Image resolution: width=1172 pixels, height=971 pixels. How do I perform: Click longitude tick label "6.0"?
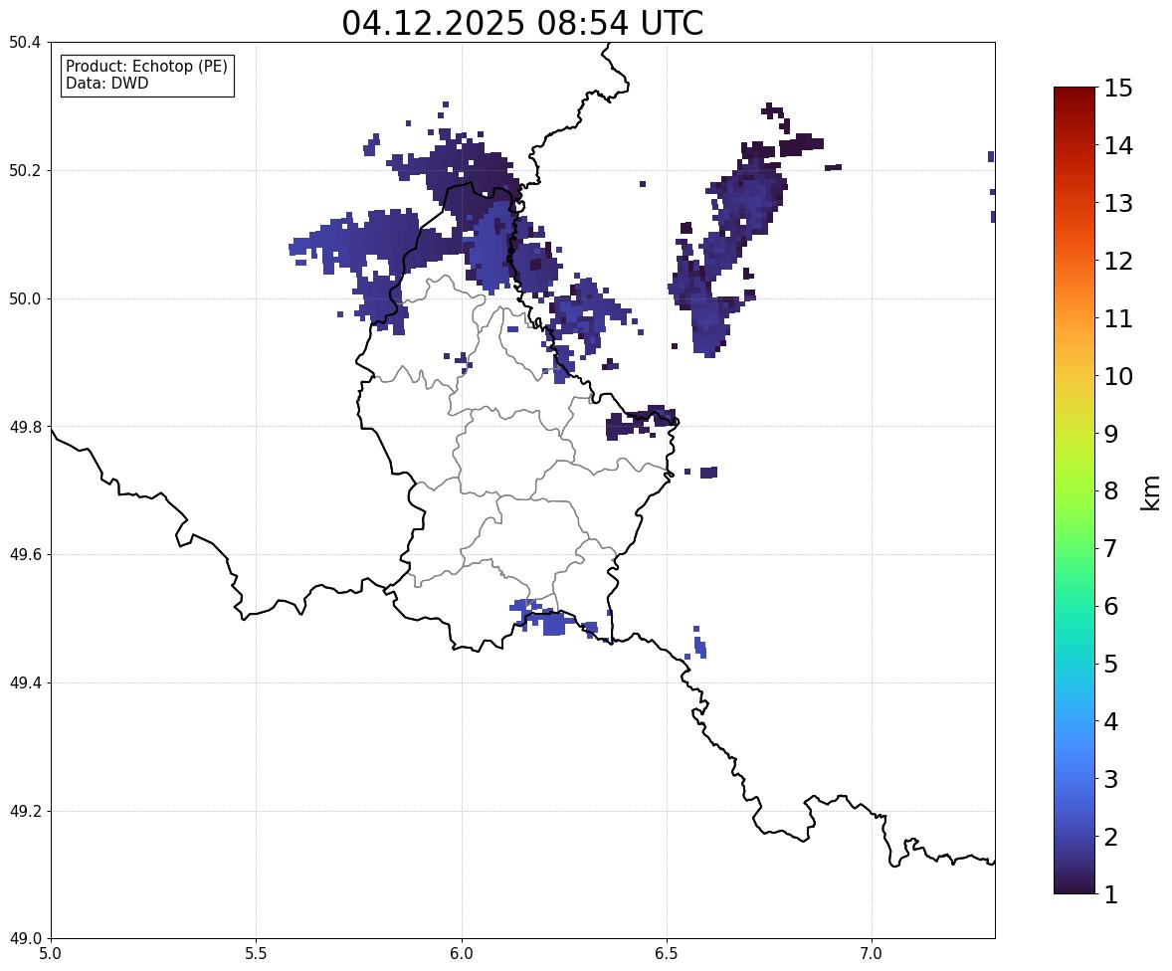(x=462, y=954)
